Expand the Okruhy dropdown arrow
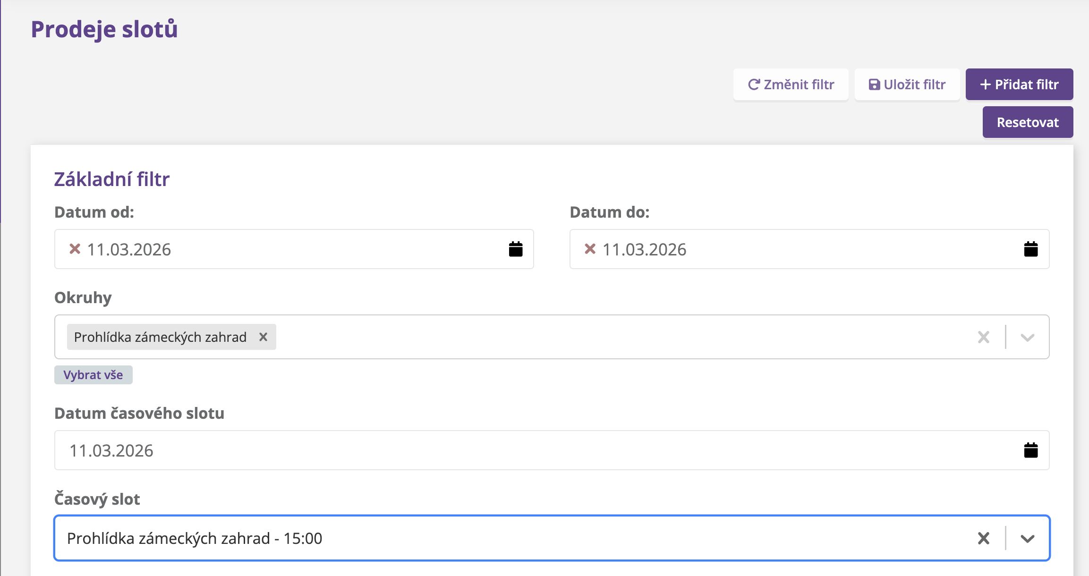Image resolution: width=1089 pixels, height=576 pixels. coord(1027,337)
